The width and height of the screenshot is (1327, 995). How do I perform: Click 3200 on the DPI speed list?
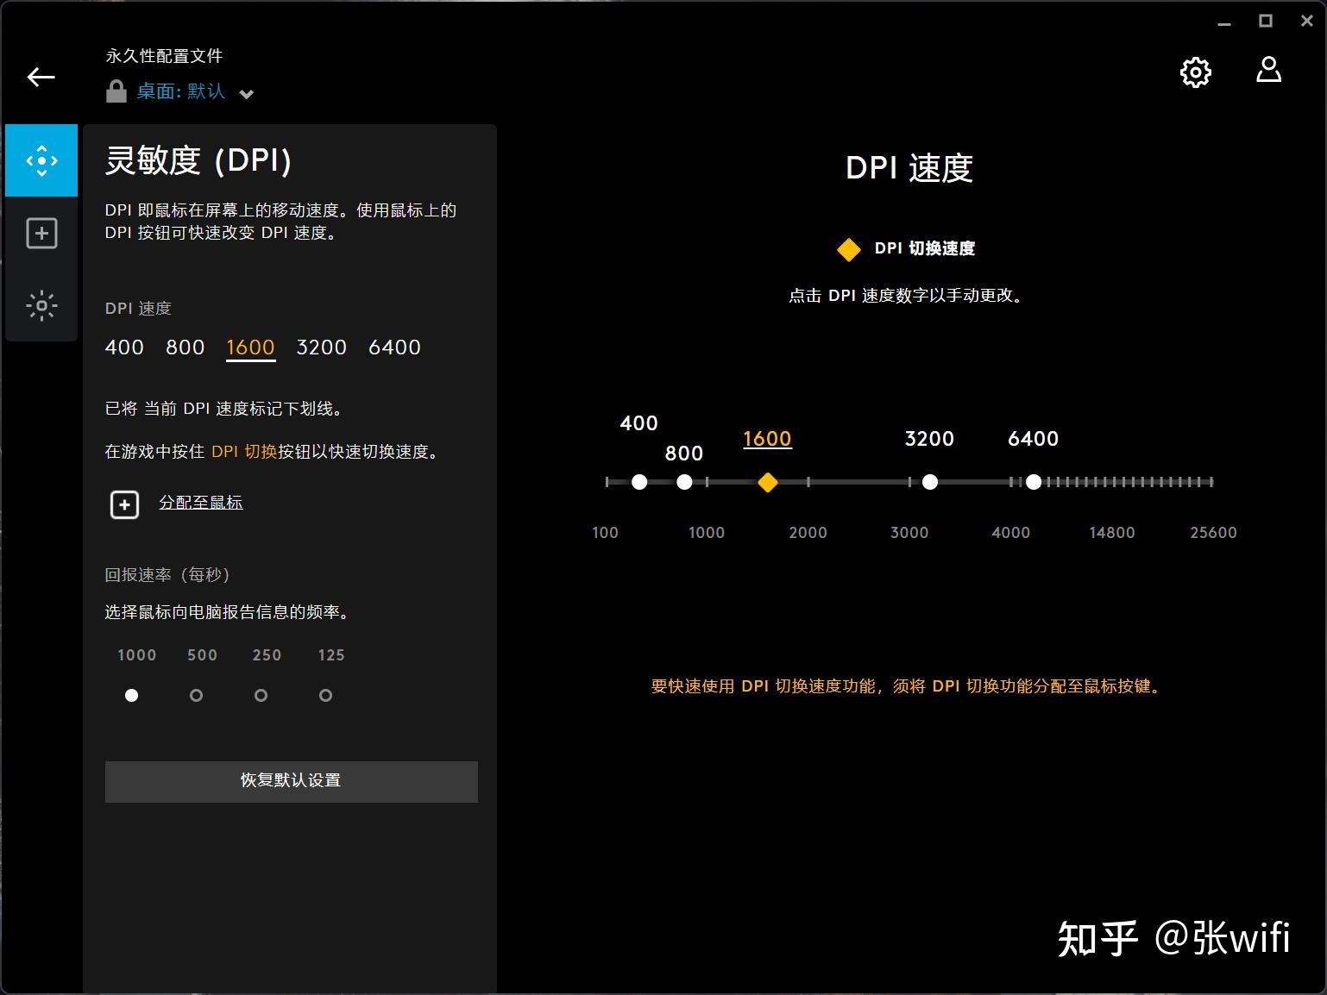click(x=320, y=347)
